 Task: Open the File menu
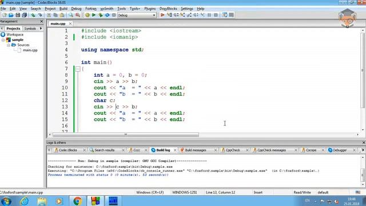point(3,9)
